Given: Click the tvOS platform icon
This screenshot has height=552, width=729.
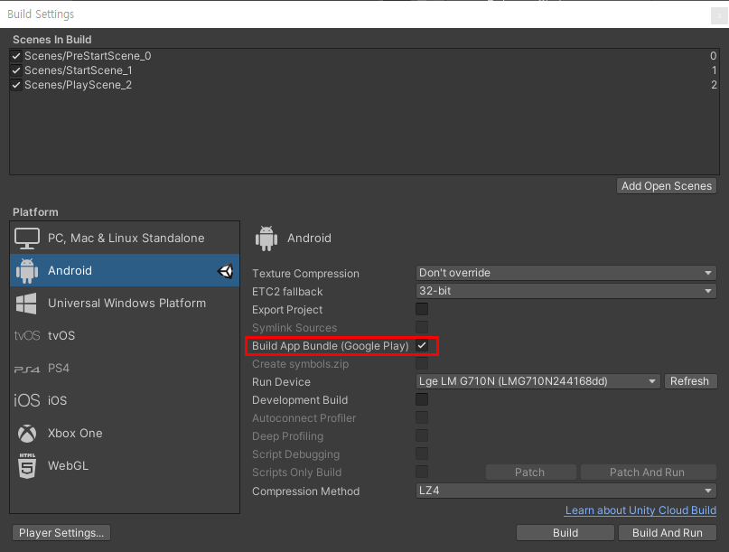Looking at the screenshot, I should (x=27, y=335).
